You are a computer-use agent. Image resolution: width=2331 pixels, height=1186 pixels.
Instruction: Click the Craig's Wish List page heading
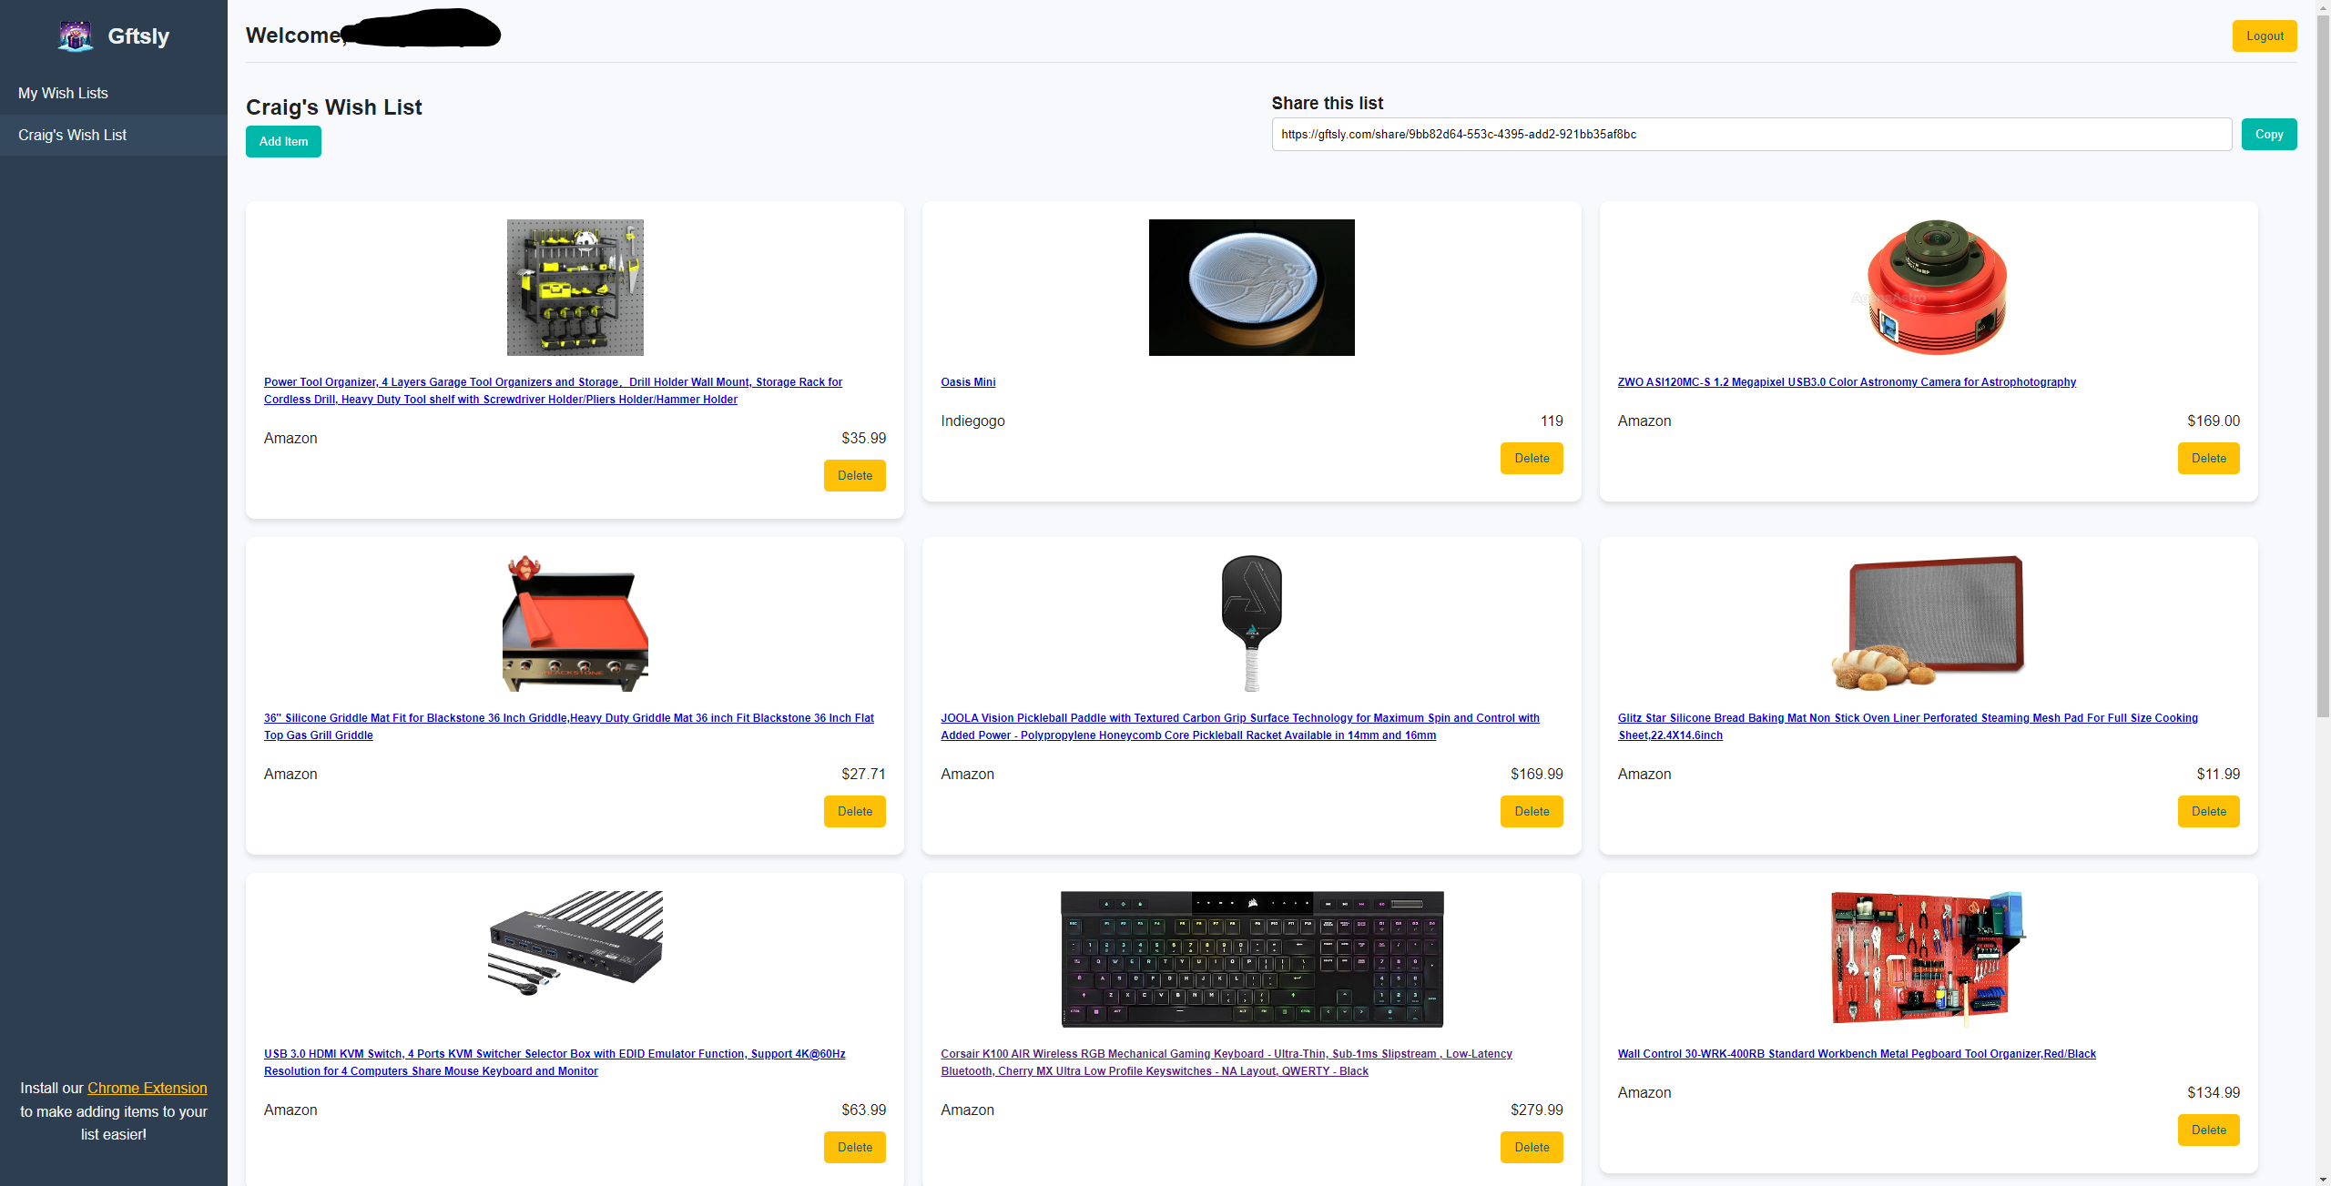click(x=333, y=107)
